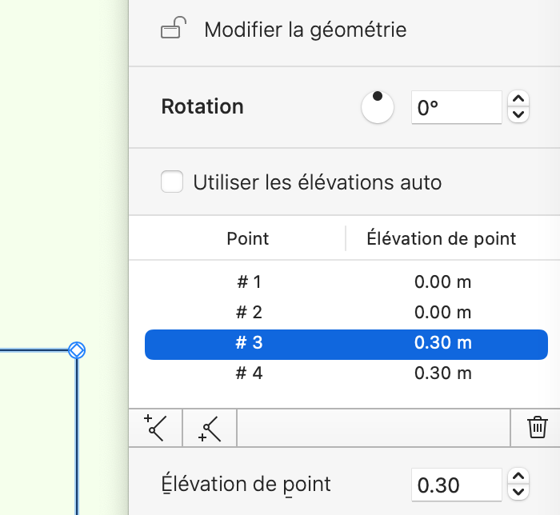Select point # 2 in the table
This screenshot has height=515, width=560.
coord(249,312)
